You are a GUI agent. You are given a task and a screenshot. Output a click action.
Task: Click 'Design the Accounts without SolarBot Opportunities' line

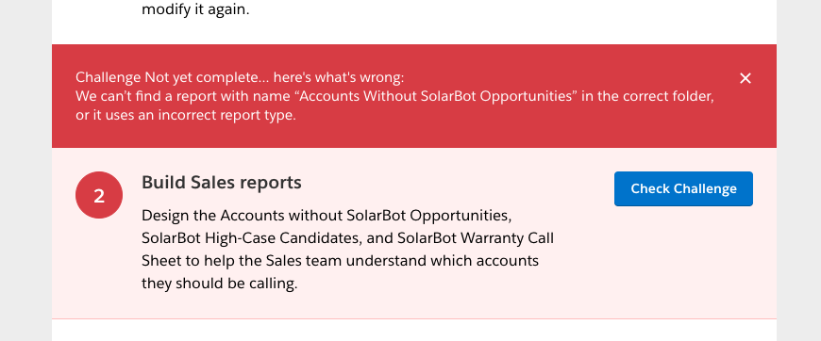(327, 215)
